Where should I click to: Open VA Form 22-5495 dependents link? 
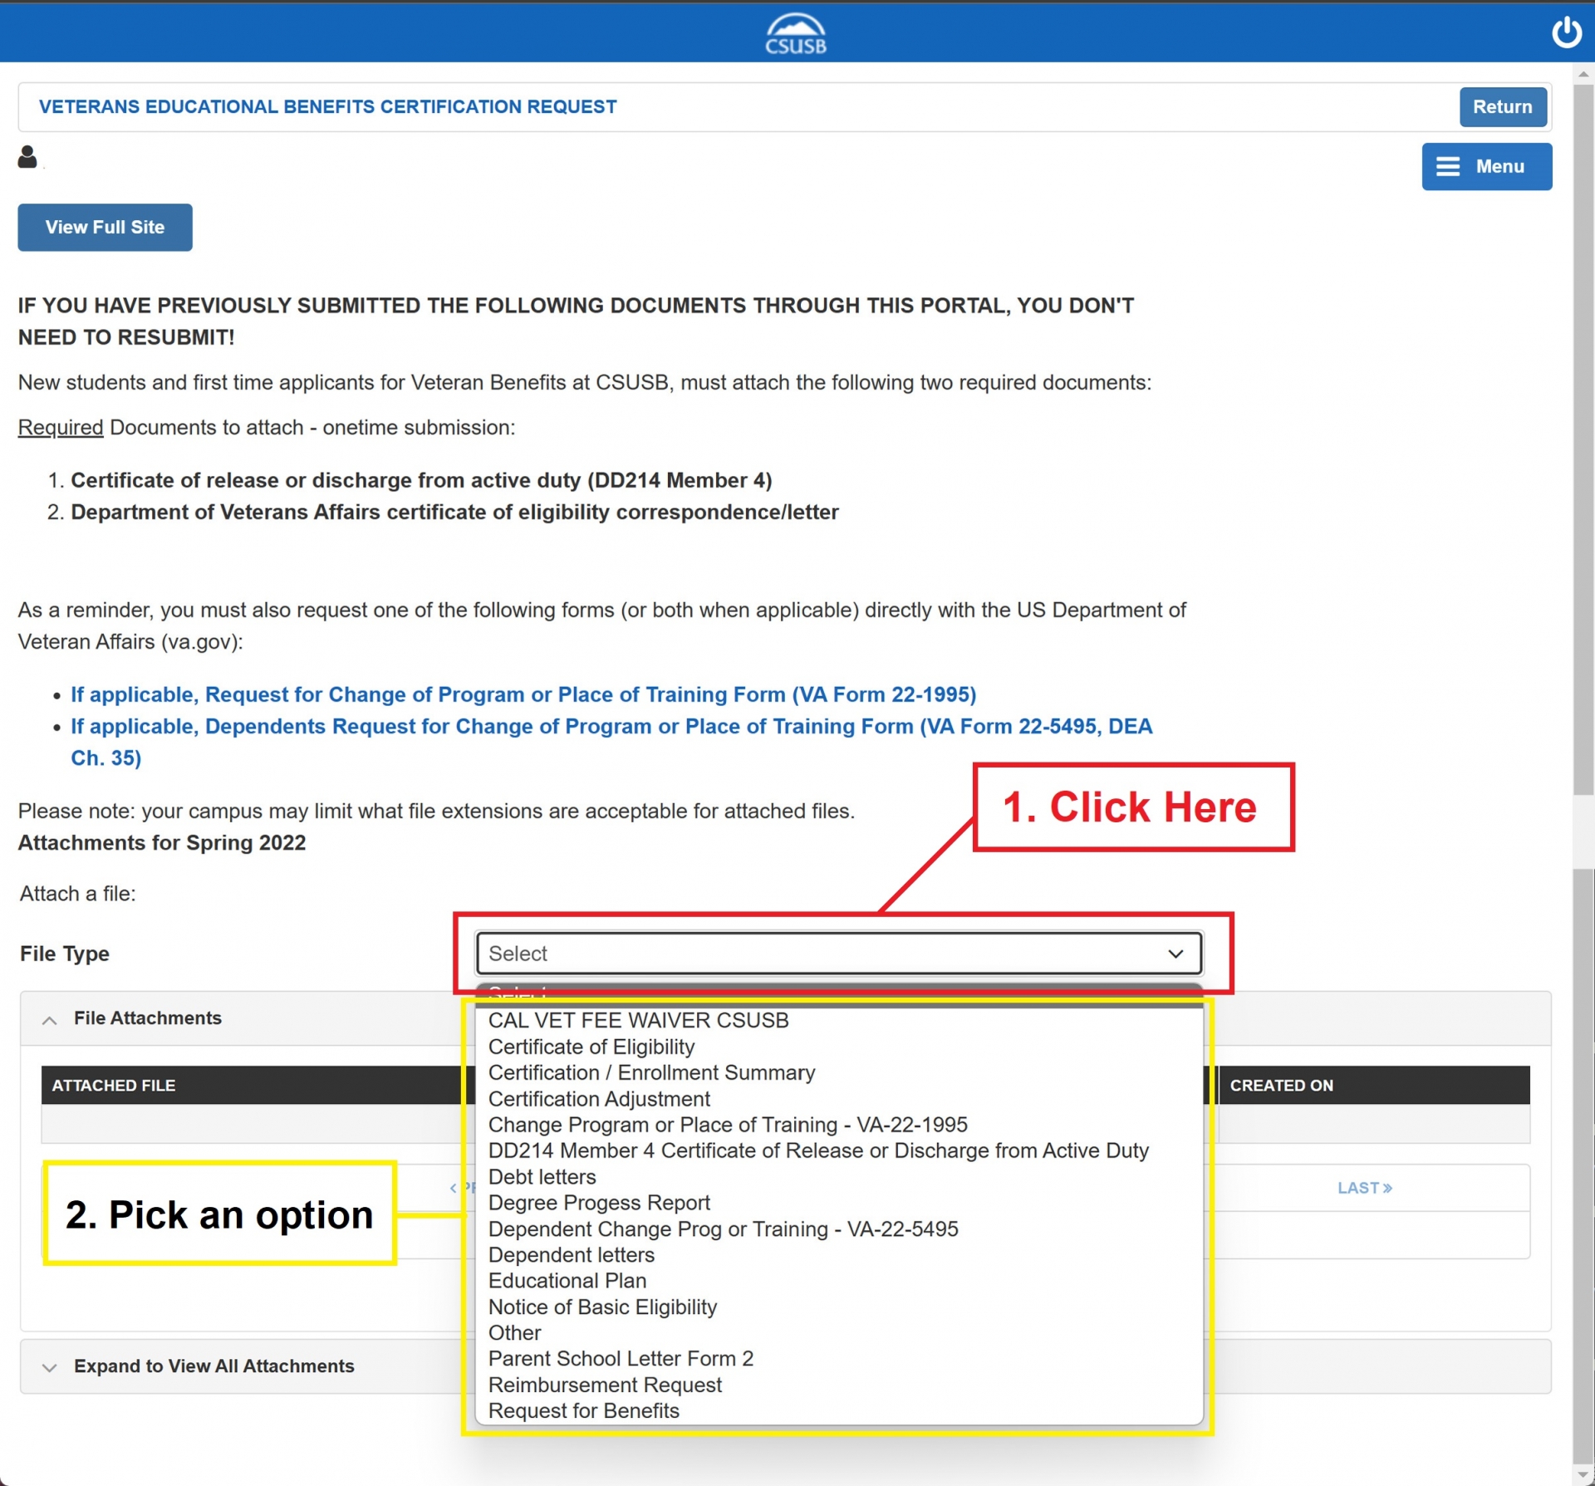point(611,727)
